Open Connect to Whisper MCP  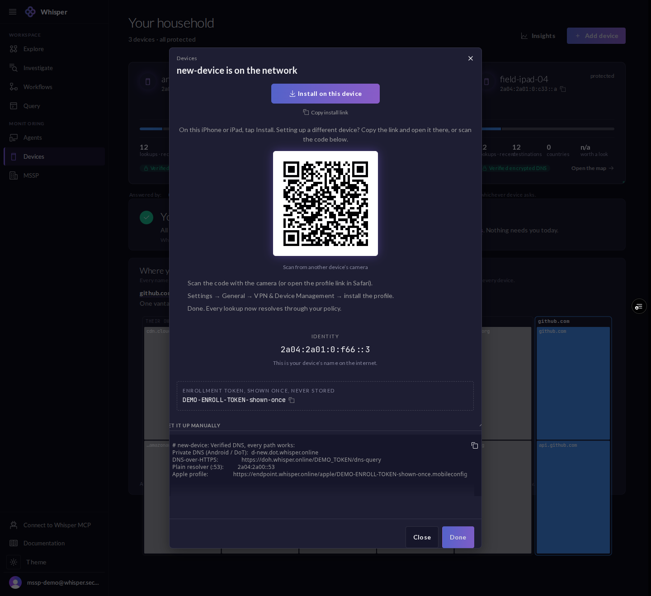(x=54, y=525)
